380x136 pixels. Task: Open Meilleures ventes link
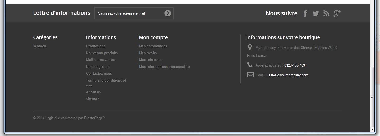(101, 60)
